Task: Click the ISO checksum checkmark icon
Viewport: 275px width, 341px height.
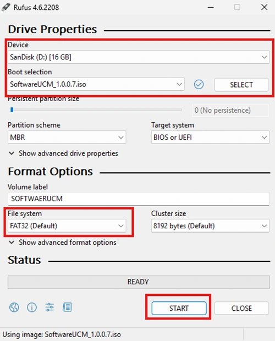Action: click(199, 84)
